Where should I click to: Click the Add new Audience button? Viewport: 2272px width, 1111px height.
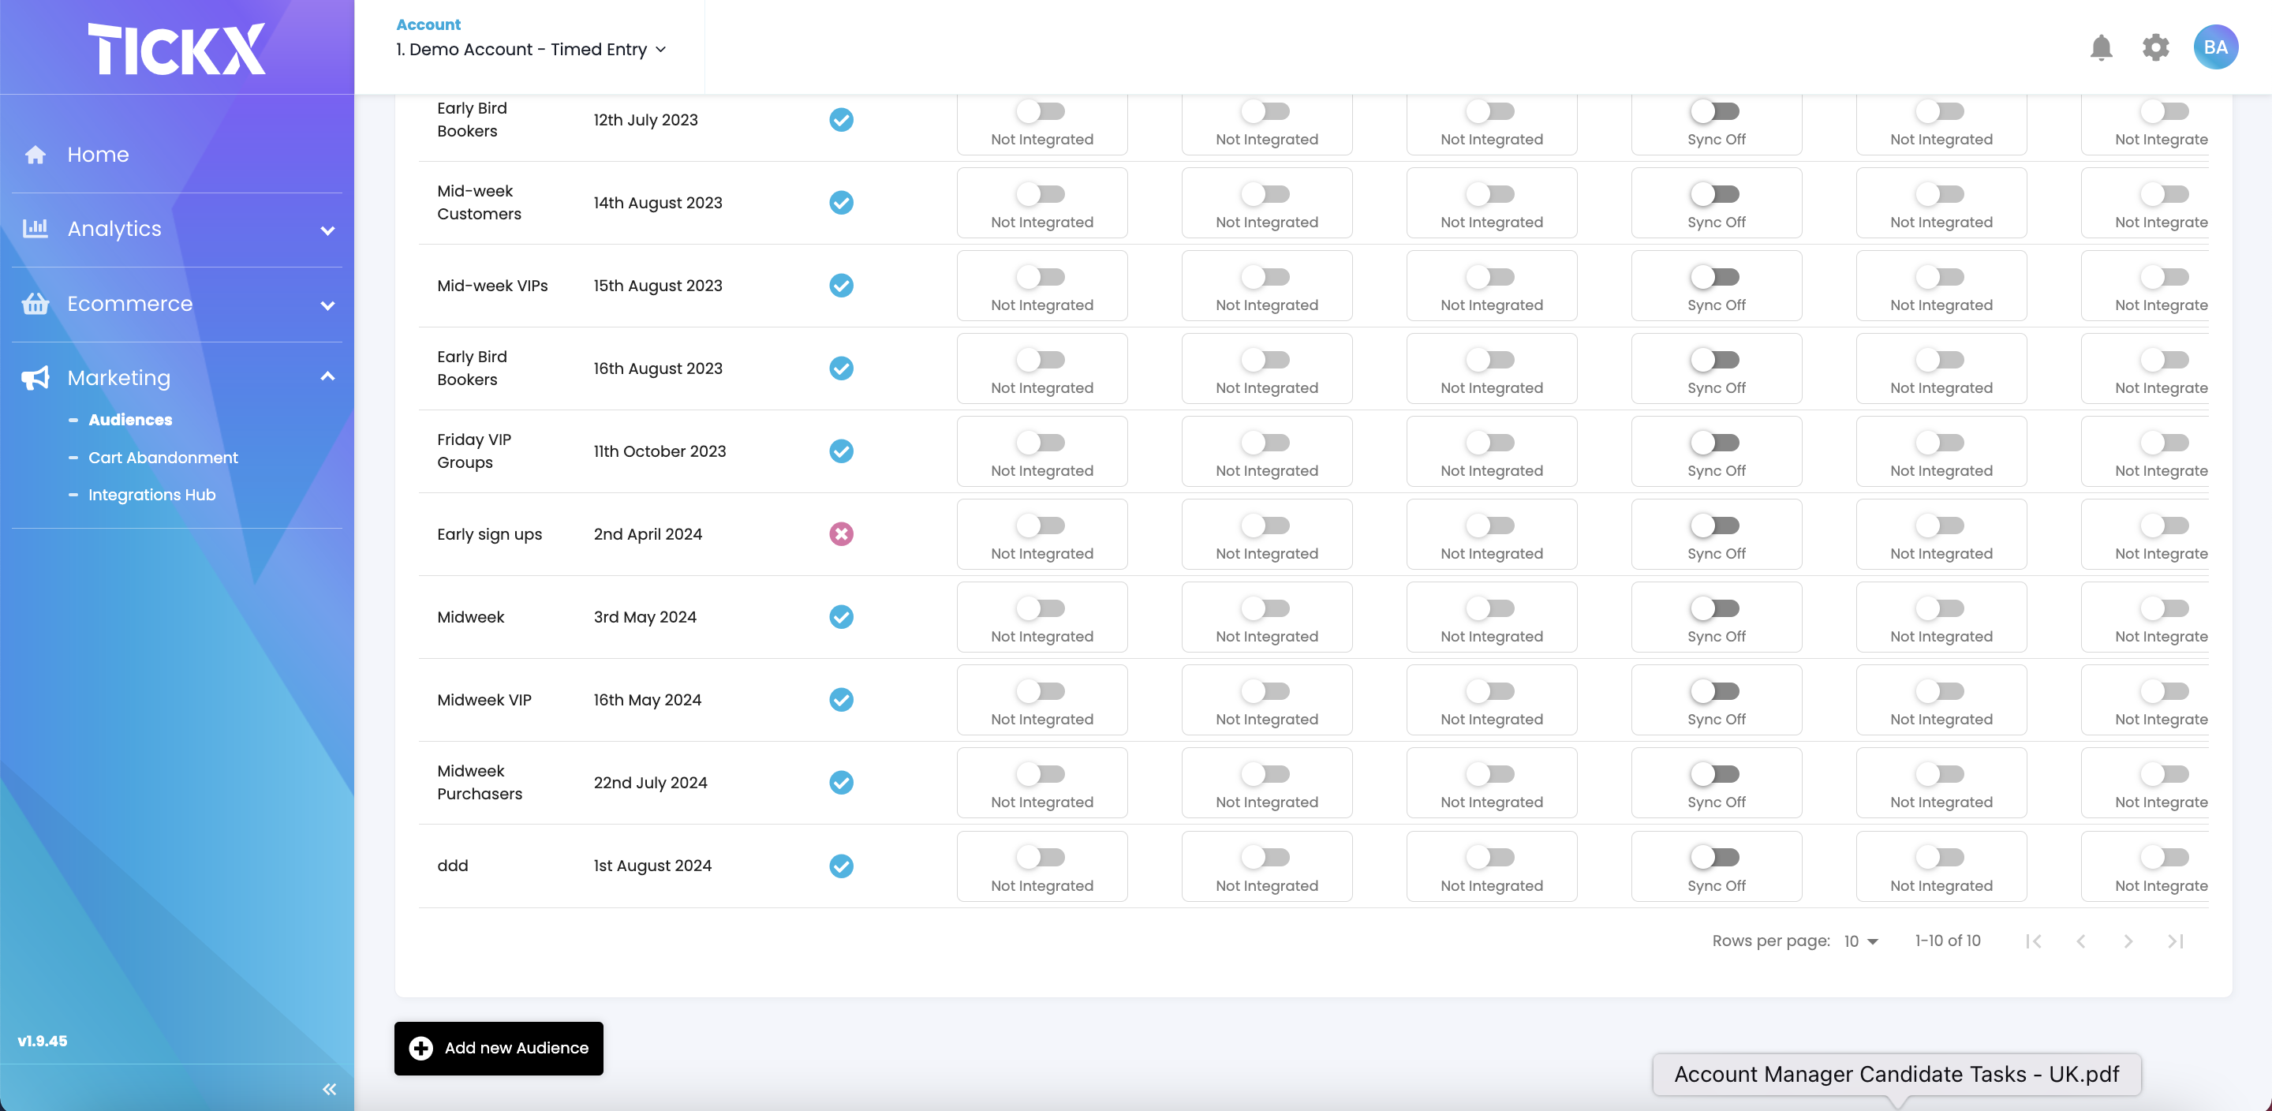pos(499,1049)
